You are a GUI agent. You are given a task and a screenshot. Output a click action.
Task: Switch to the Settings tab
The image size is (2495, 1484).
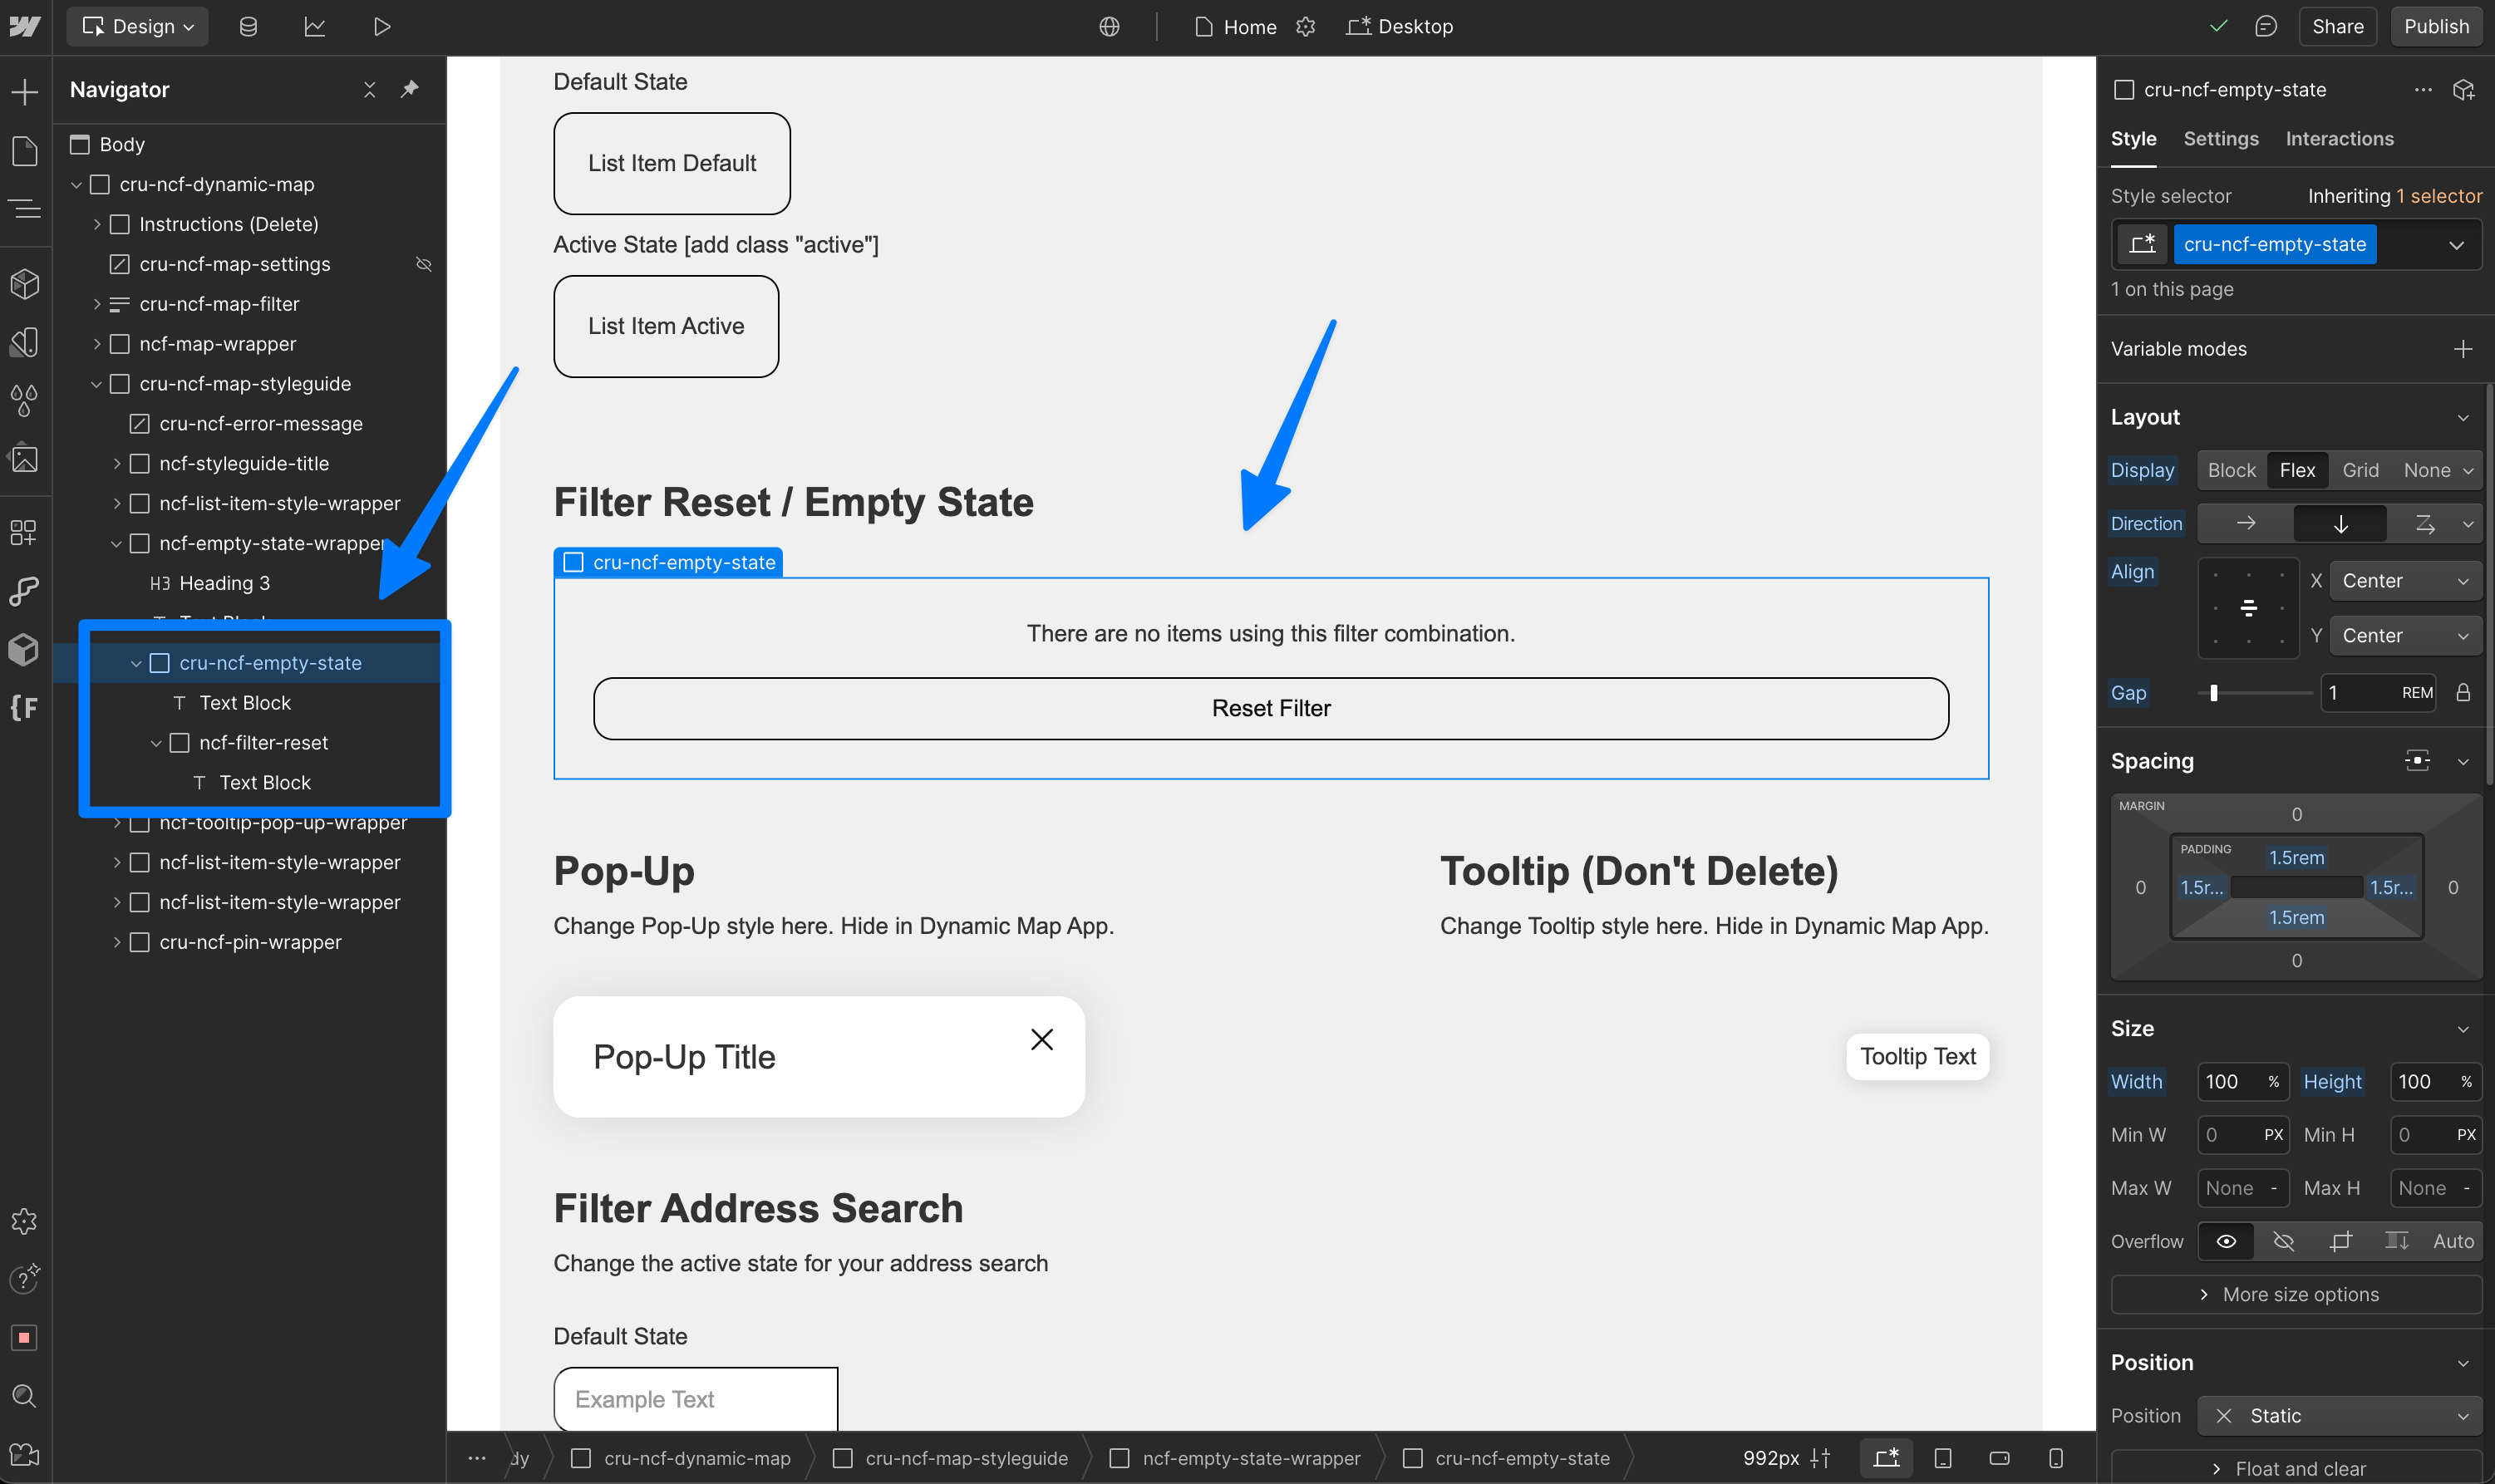coord(2220,139)
